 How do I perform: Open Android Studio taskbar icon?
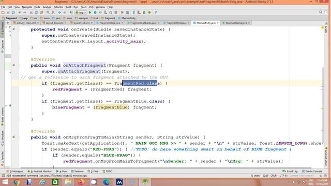145,182
